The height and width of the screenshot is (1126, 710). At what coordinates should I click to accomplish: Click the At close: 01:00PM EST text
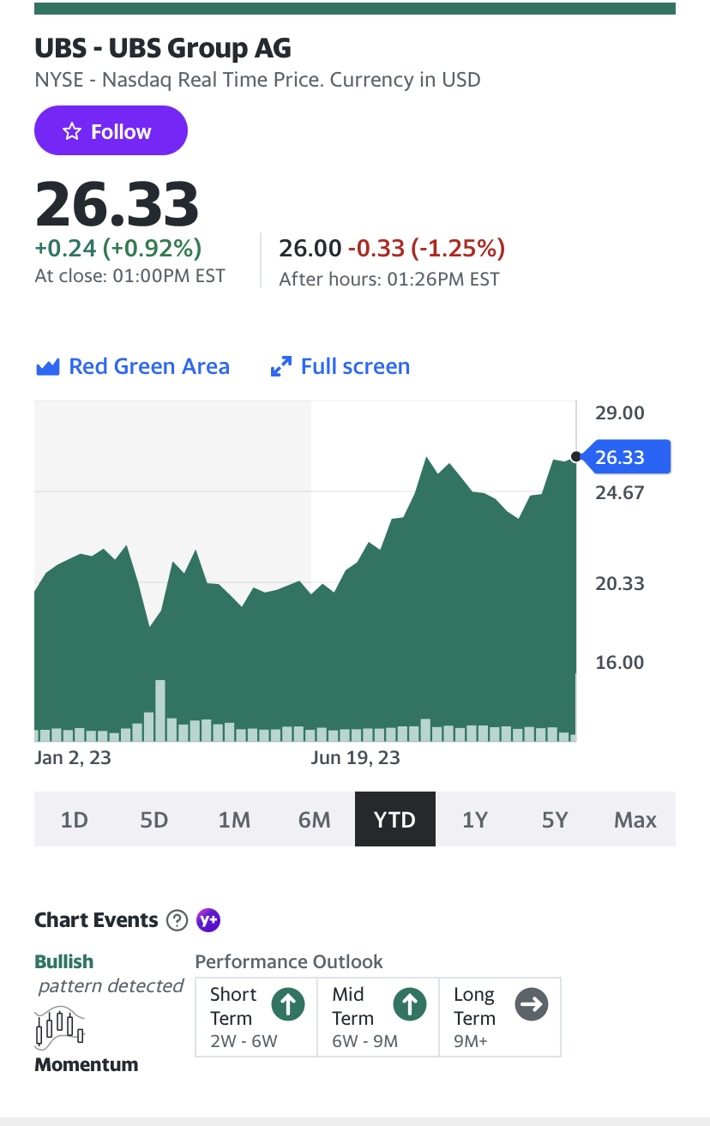pyautogui.click(x=129, y=276)
